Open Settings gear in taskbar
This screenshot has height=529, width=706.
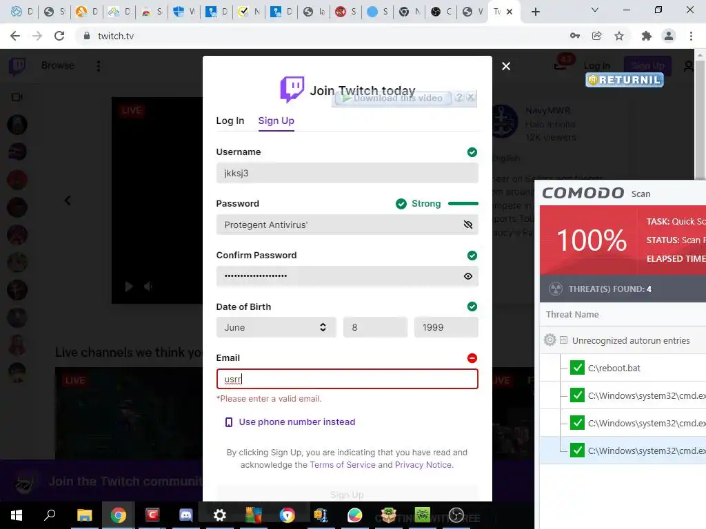click(220, 515)
